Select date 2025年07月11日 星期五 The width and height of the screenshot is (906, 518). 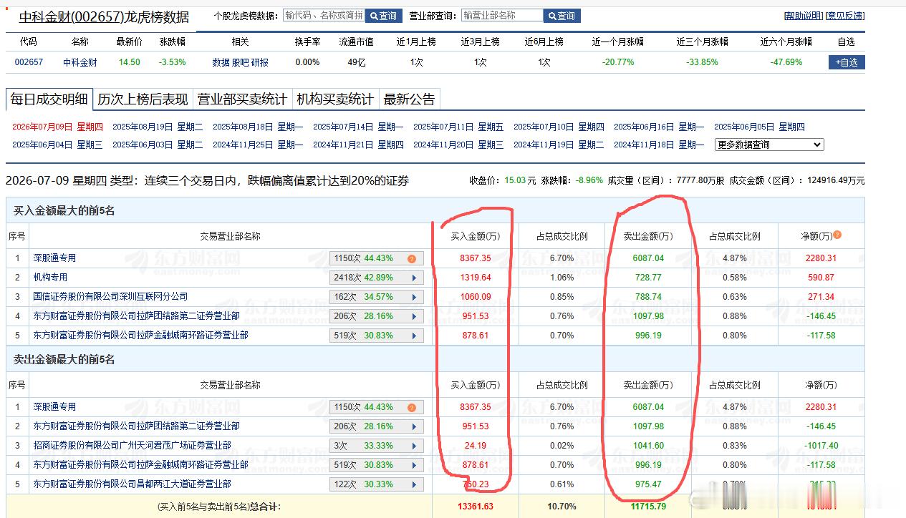click(458, 127)
